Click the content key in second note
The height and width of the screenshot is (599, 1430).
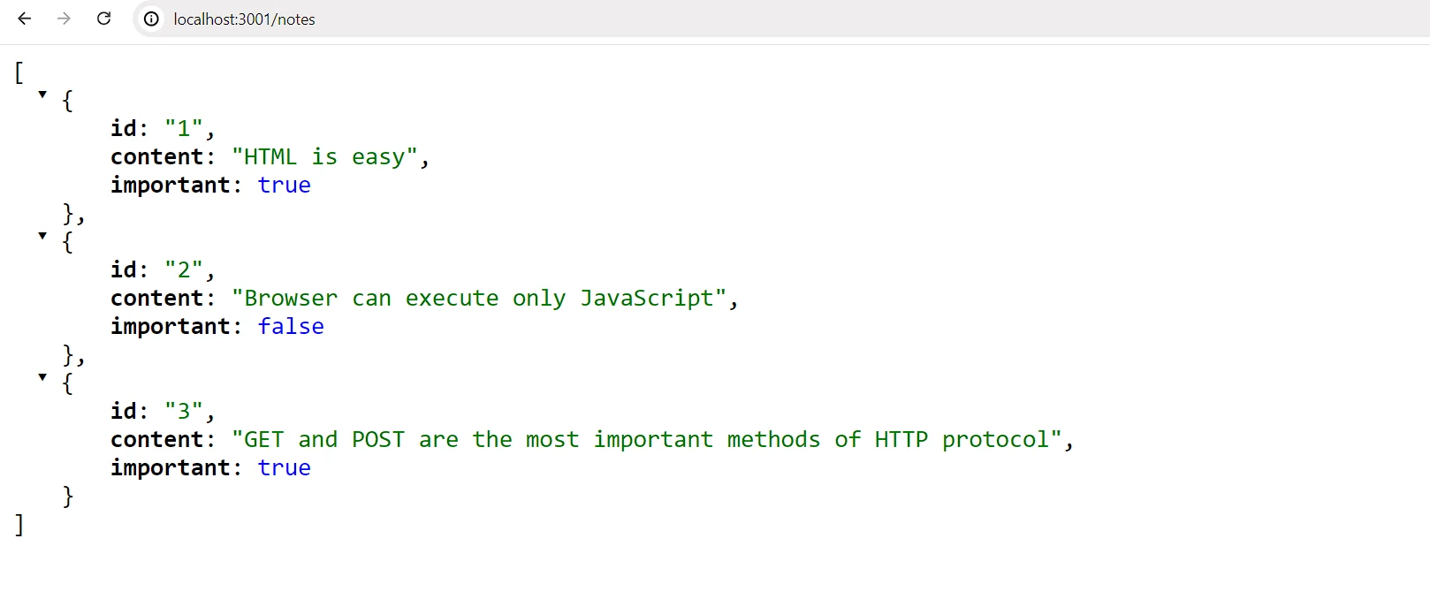tap(157, 299)
